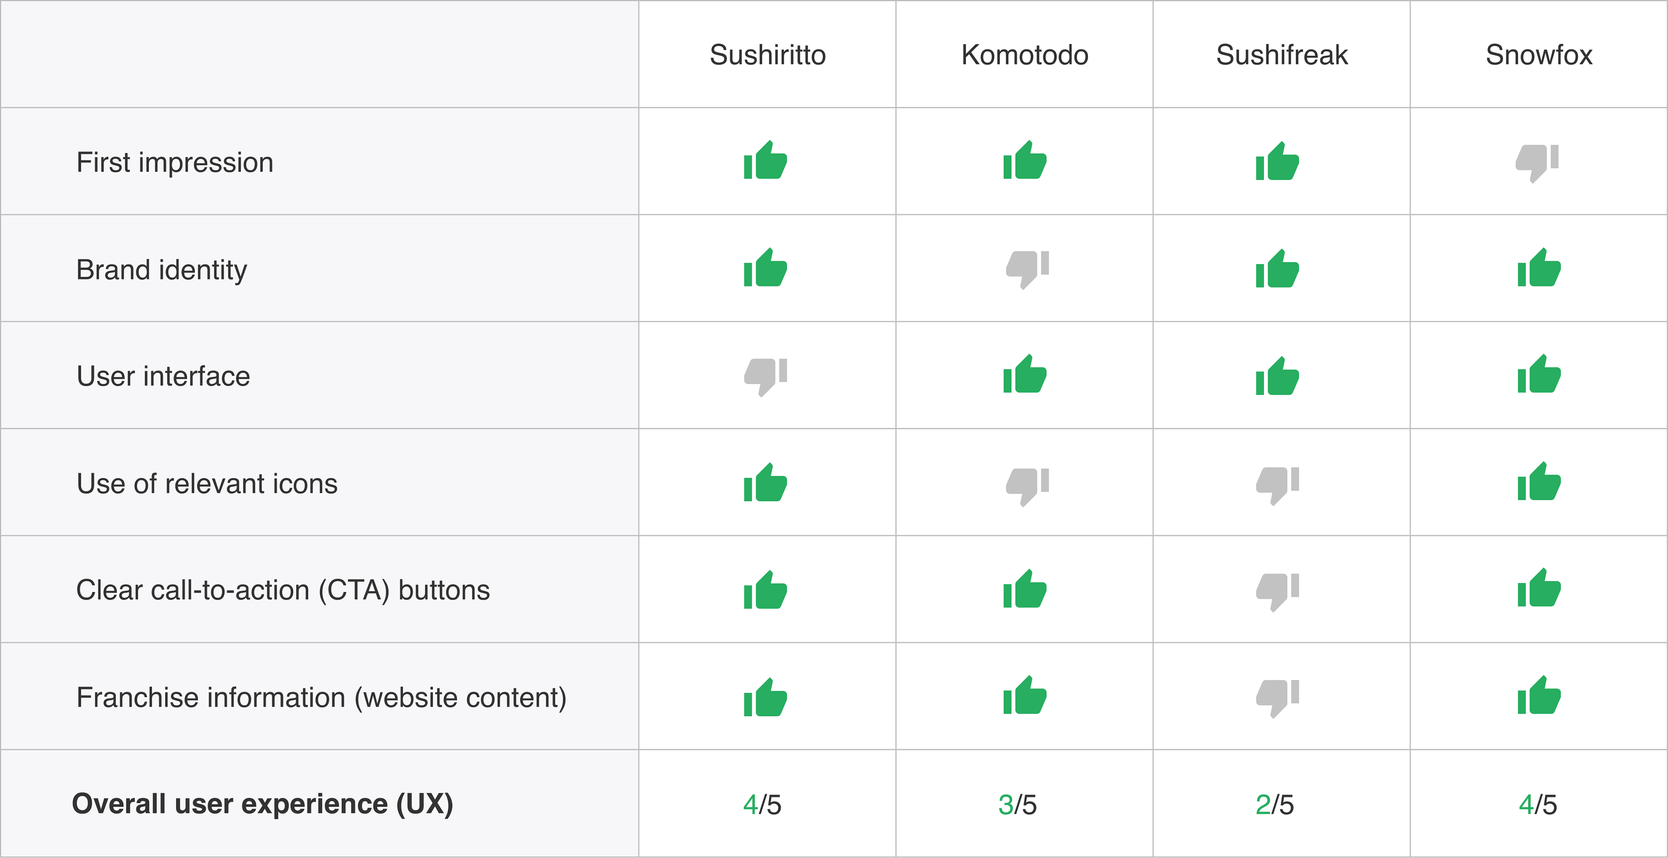1668x858 pixels.
Task: Click Komotodo's Brand identity thumbs-down icon
Action: tap(1028, 270)
